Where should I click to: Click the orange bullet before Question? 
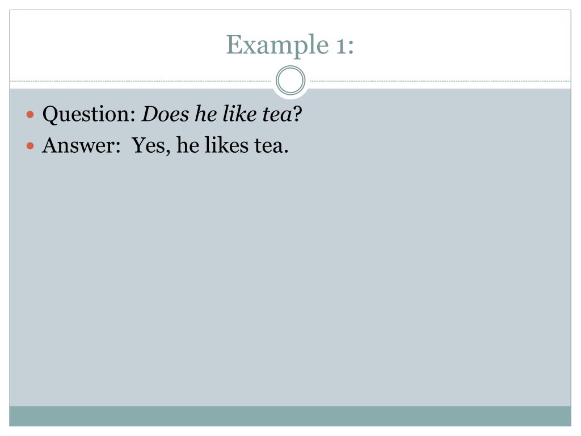(x=31, y=115)
